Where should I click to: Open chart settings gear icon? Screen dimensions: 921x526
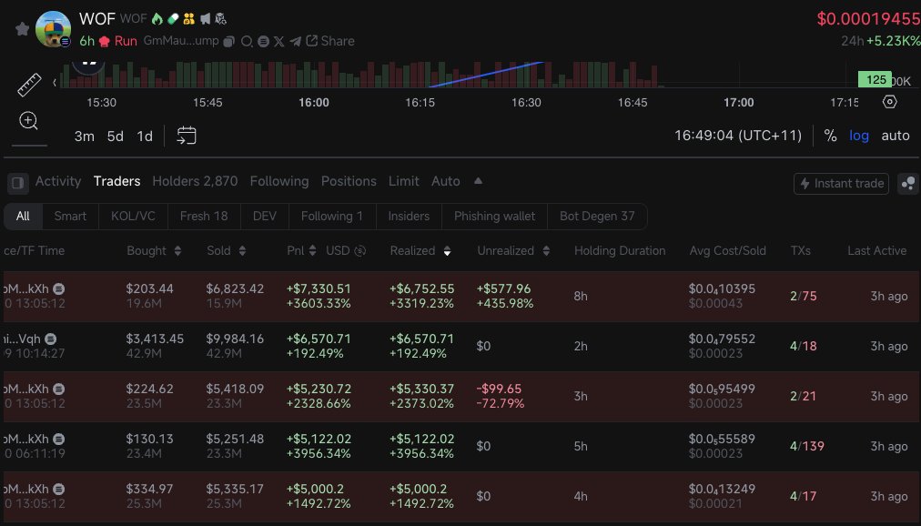point(890,102)
